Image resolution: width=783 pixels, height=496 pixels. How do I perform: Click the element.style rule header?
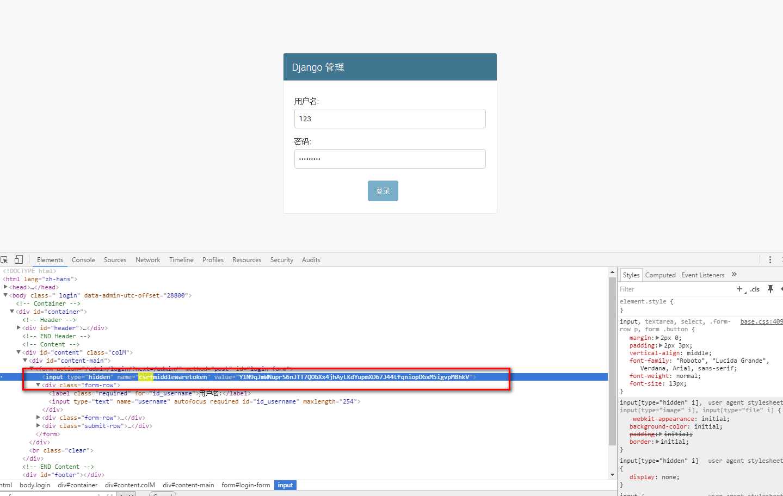[x=646, y=301]
